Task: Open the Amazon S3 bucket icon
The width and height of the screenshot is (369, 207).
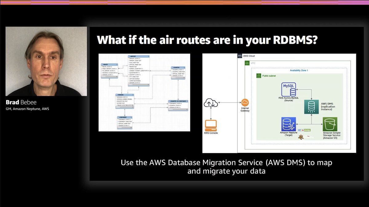Action: tap(330, 124)
